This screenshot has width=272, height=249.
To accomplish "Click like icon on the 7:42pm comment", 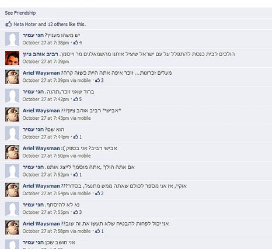I will (76, 99).
